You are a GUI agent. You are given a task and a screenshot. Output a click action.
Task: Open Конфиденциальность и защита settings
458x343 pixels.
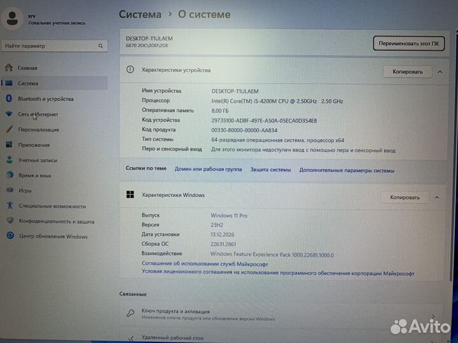(x=57, y=221)
